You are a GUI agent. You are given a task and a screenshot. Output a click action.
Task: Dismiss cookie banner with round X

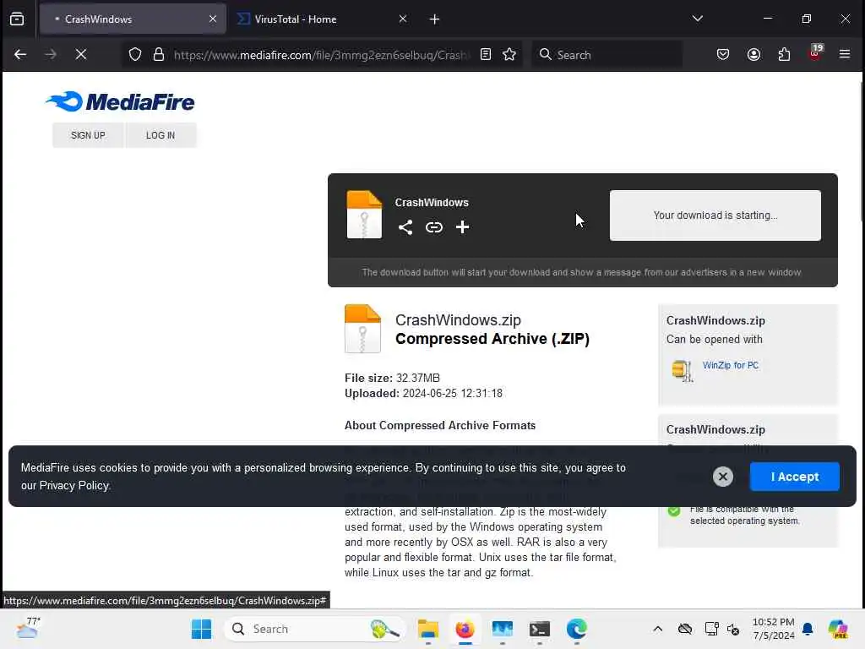[x=723, y=477]
